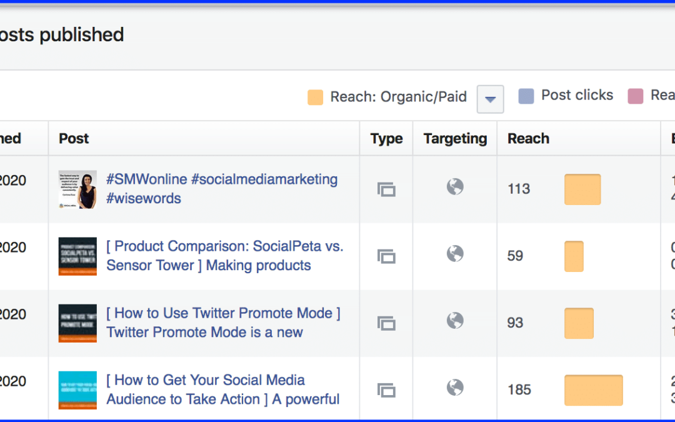The width and height of the screenshot is (675, 422).
Task: Click the post type icon in #SMWonline row
Action: 386,189
